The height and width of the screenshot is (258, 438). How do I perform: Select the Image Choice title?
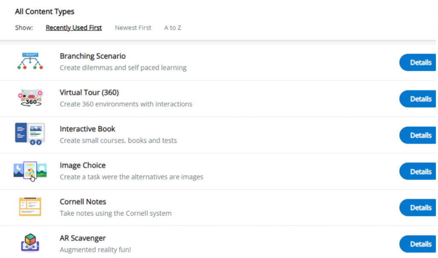click(x=83, y=165)
